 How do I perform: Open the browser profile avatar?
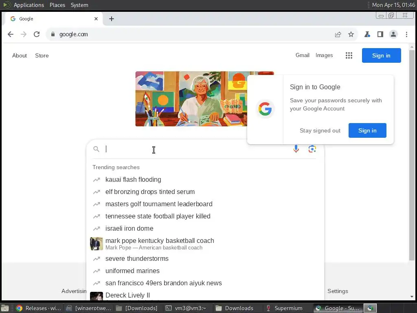point(393,34)
